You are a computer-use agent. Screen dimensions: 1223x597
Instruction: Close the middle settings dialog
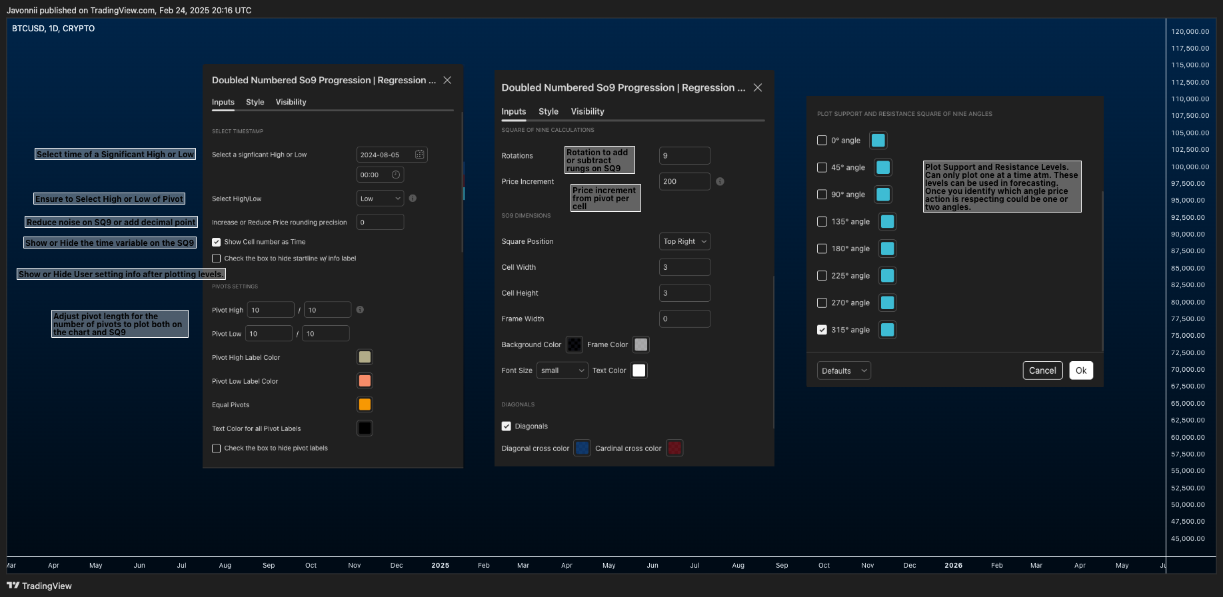pos(758,88)
